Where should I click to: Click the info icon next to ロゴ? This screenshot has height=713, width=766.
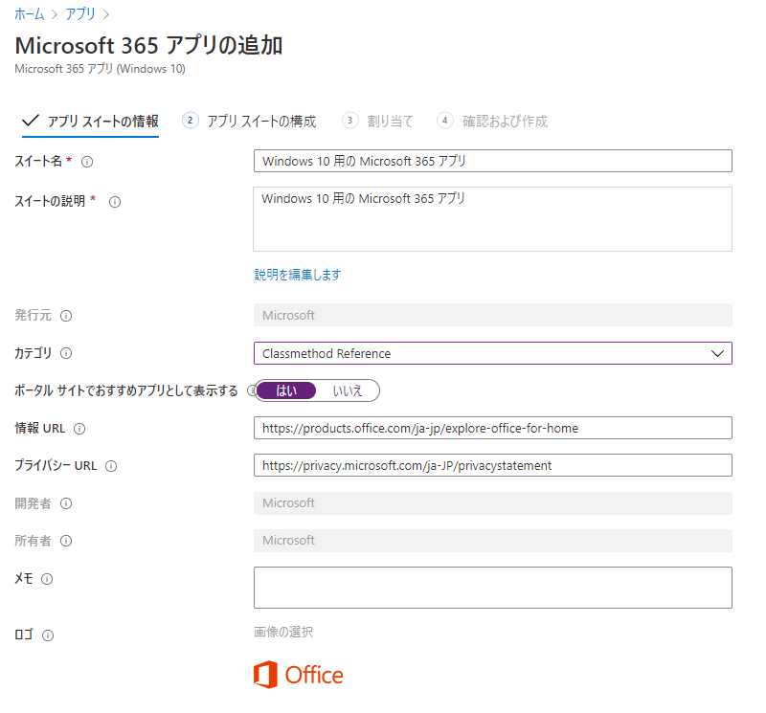(x=48, y=635)
